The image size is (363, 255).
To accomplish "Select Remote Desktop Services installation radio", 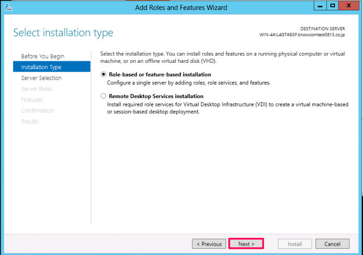I will [x=103, y=96].
